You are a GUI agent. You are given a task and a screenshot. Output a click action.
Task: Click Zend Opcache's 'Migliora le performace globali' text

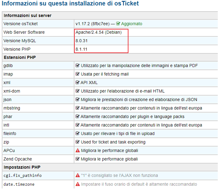coord(109,159)
